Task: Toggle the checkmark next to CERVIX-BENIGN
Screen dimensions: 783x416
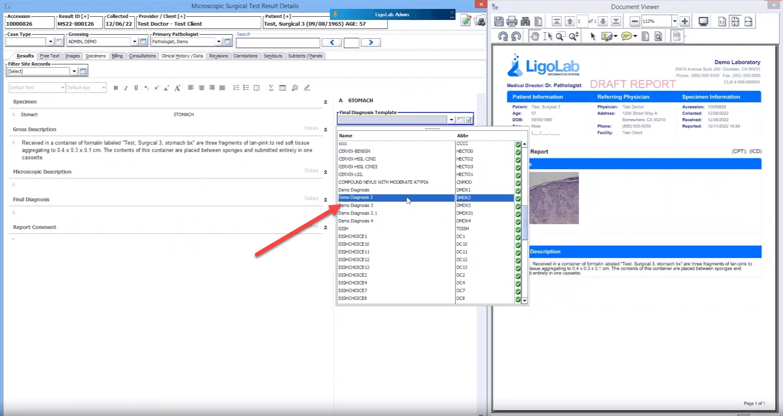Action: coord(518,151)
